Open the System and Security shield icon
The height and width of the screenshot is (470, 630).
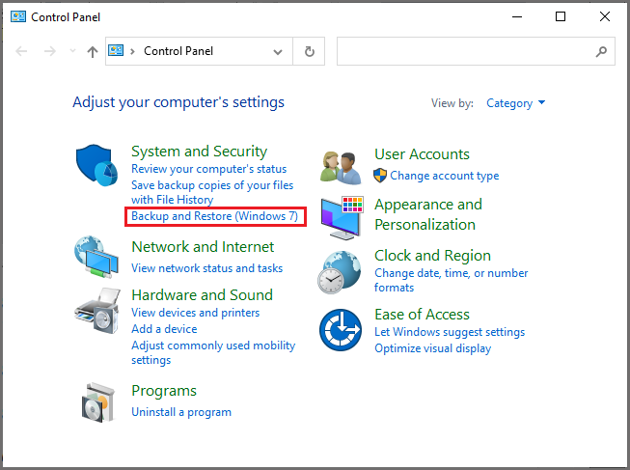point(96,165)
